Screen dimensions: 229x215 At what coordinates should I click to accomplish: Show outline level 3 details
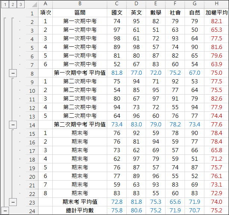point(21,4)
